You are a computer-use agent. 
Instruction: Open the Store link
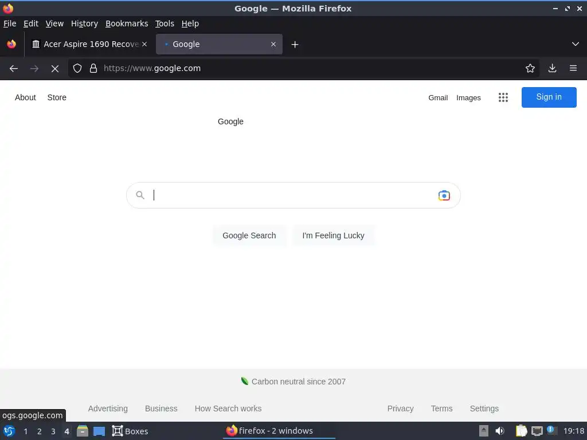tap(57, 97)
